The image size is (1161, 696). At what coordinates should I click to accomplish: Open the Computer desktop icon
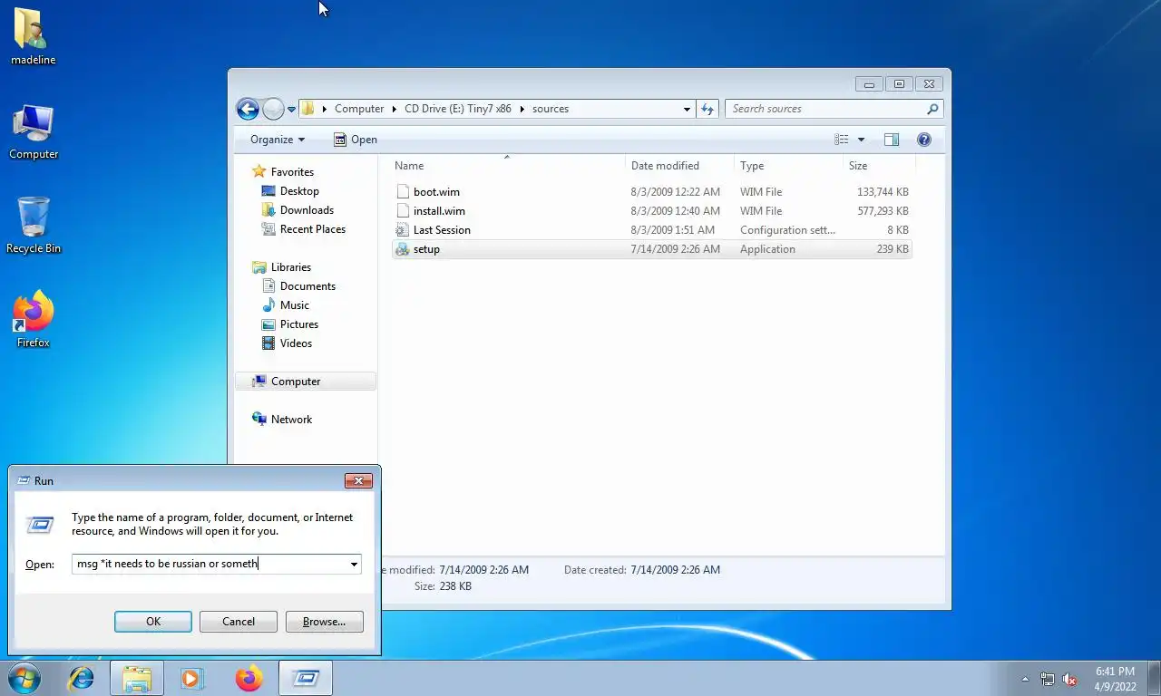click(x=34, y=132)
